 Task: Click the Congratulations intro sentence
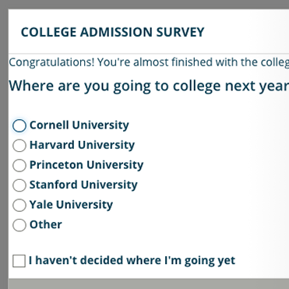149,62
